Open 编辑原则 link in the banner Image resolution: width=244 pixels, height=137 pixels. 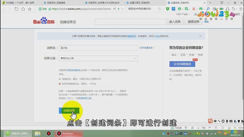[x=132, y=36]
